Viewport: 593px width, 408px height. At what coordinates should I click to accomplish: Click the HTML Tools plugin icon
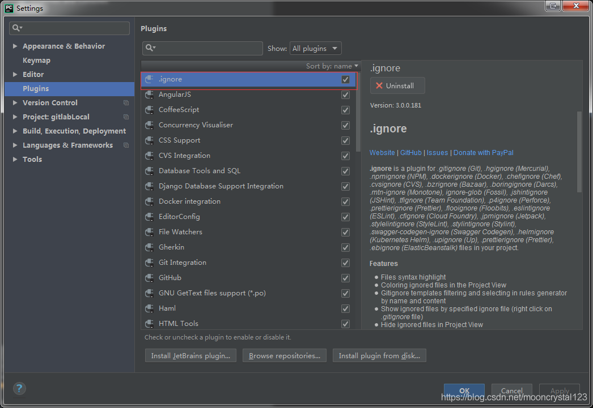(150, 324)
